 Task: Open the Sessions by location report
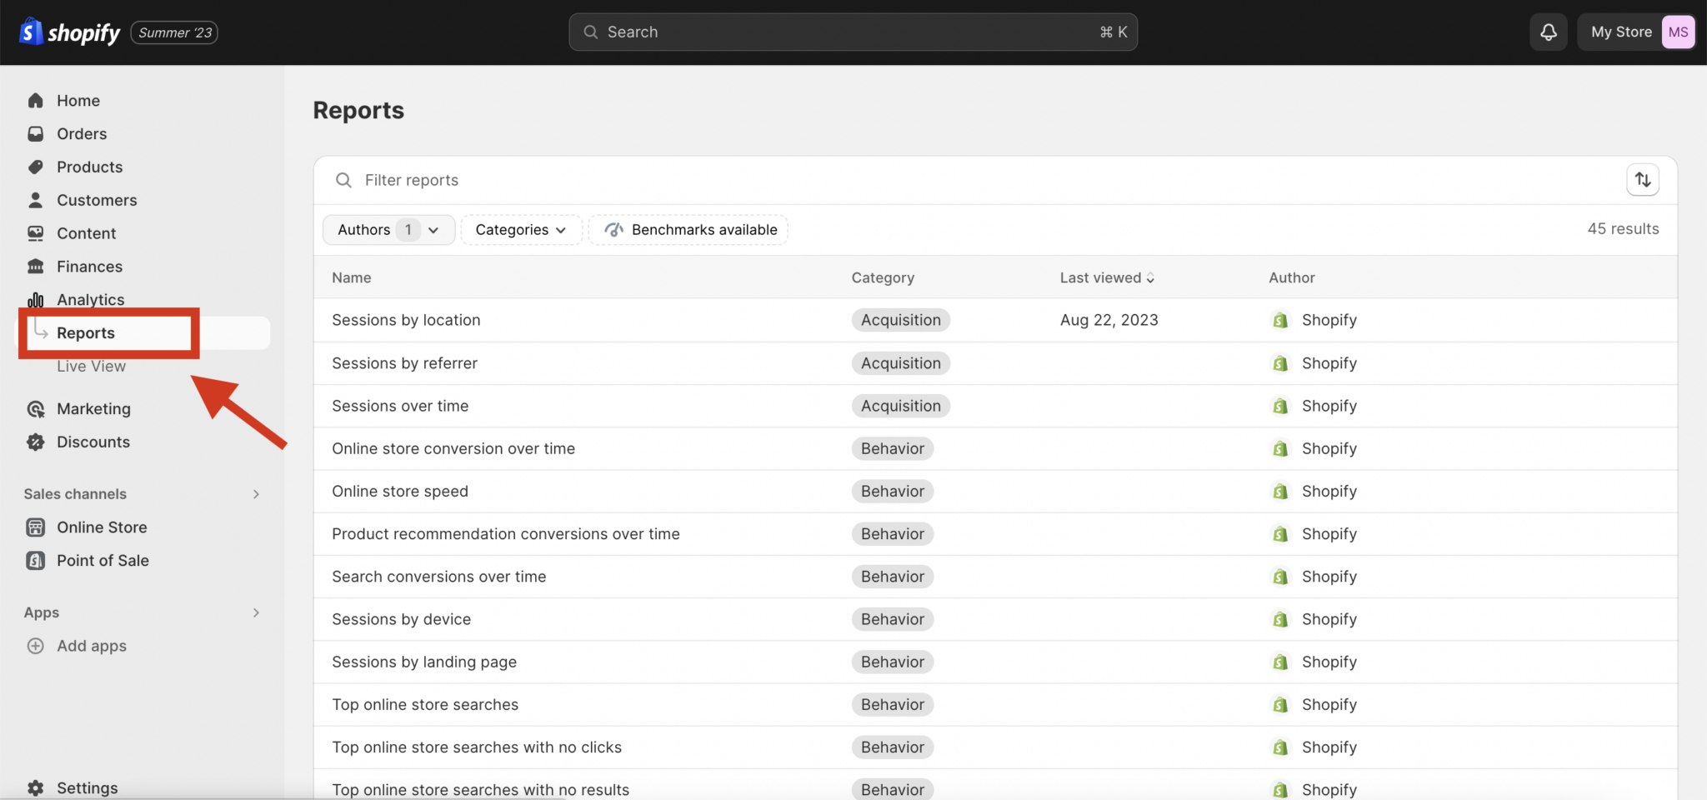406,319
